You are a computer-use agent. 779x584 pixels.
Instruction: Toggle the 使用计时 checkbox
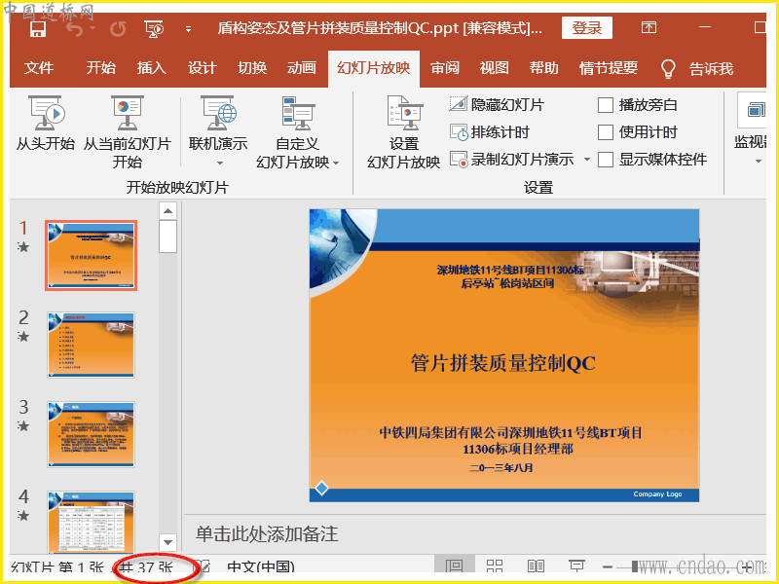(605, 132)
